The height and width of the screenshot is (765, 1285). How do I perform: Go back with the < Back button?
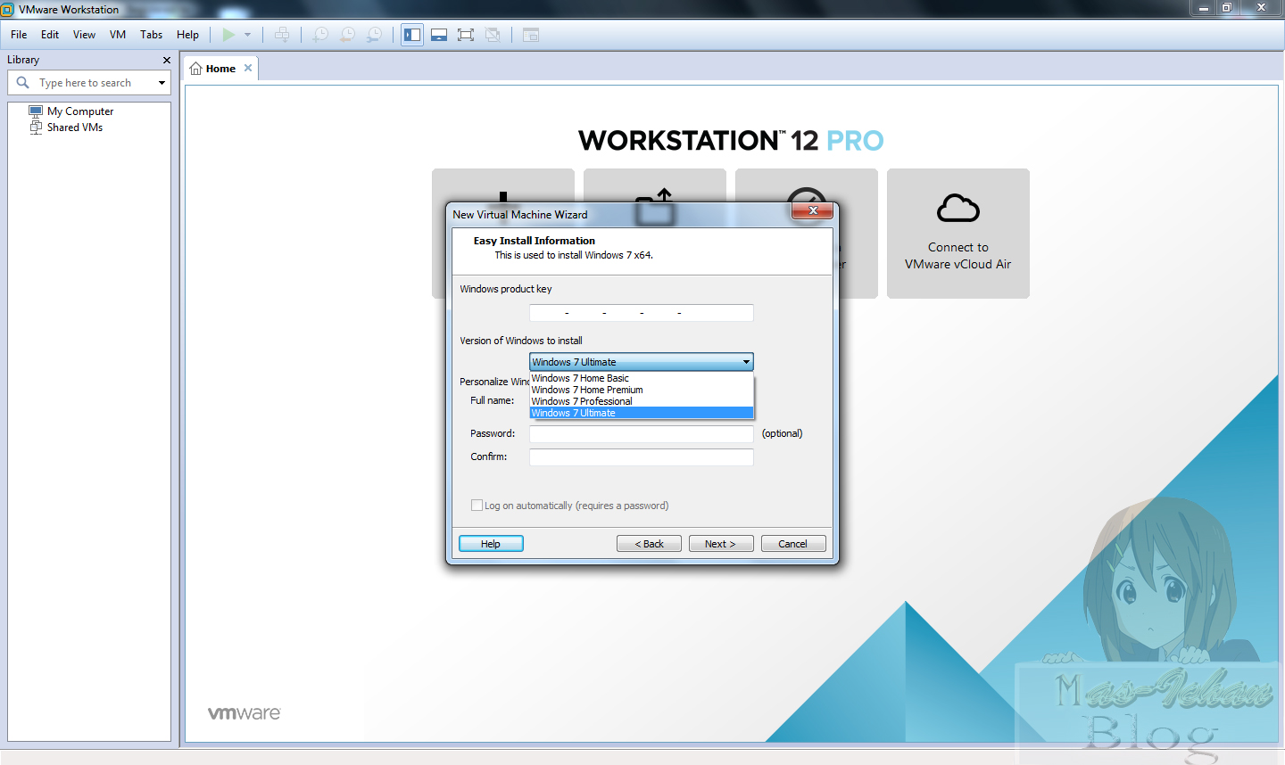(x=649, y=544)
